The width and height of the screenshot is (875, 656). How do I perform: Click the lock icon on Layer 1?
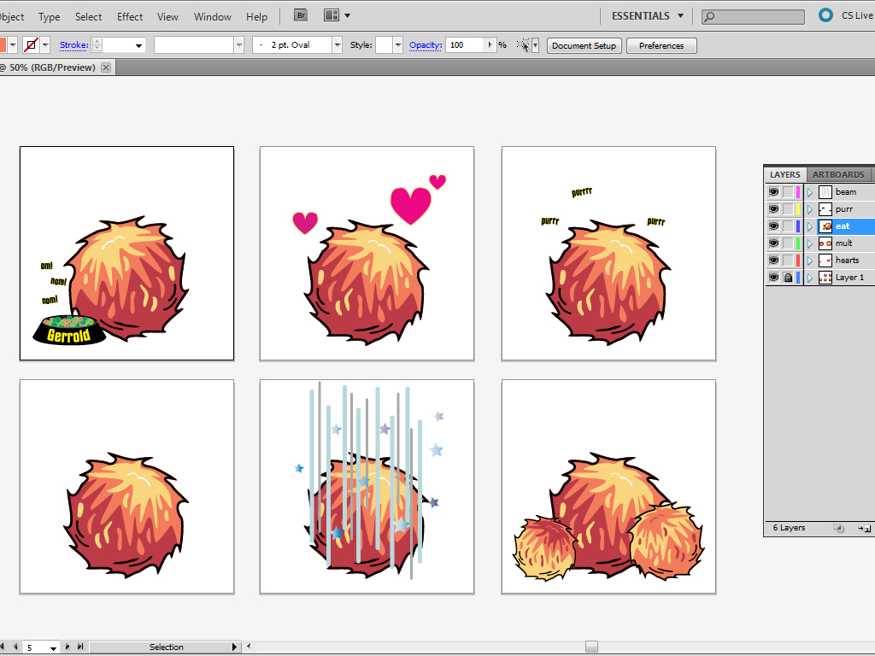(788, 278)
